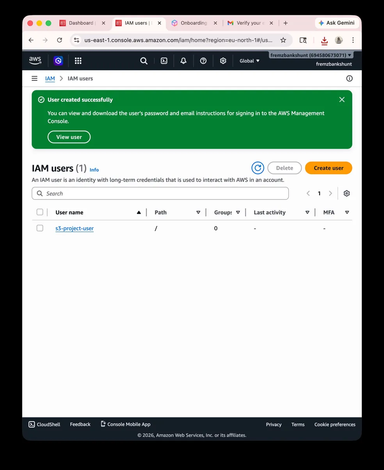This screenshot has height=470, width=384.
Task: Click the browser address bar URL
Action: [178, 40]
